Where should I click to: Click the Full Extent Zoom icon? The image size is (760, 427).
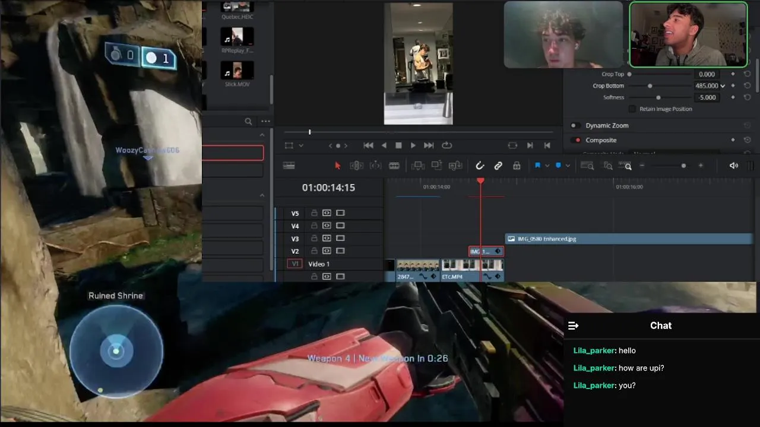(x=587, y=166)
